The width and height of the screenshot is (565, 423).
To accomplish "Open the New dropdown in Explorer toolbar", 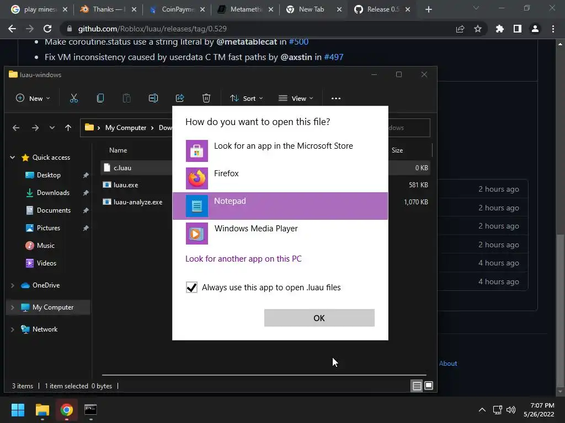I will (33, 98).
